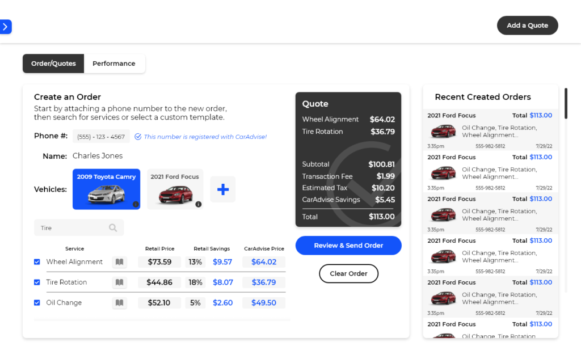
Task: Expand the sidebar with the blue chevron
Action: click(5, 27)
